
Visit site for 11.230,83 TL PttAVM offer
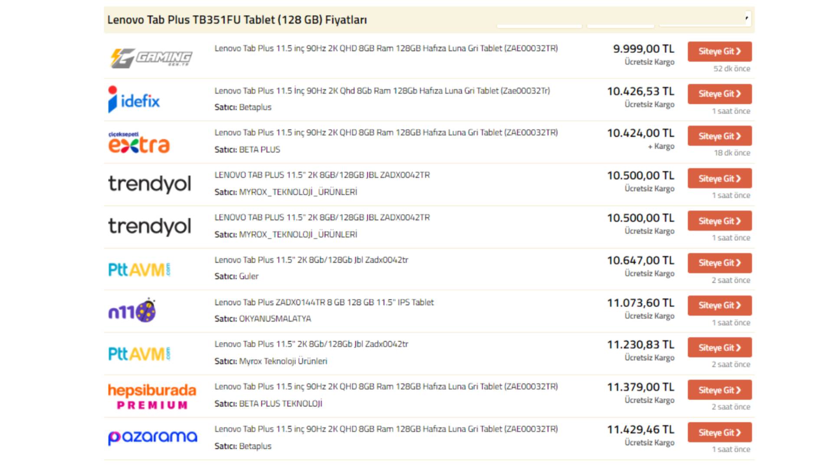(x=720, y=348)
